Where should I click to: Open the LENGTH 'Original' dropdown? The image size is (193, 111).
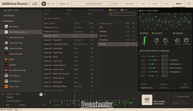pos(164,88)
